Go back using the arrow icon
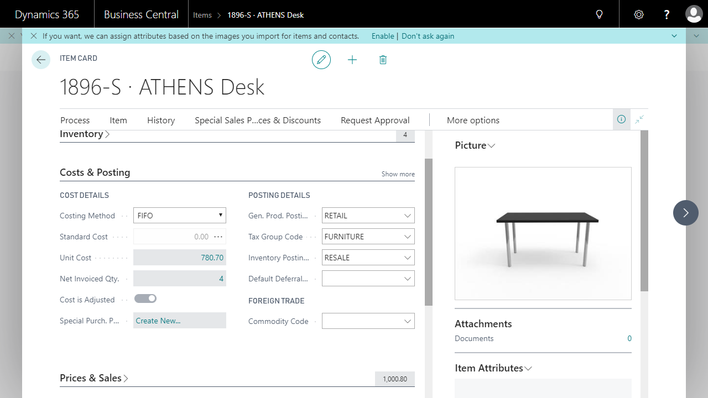Screen dimensions: 708x398 [41, 59]
